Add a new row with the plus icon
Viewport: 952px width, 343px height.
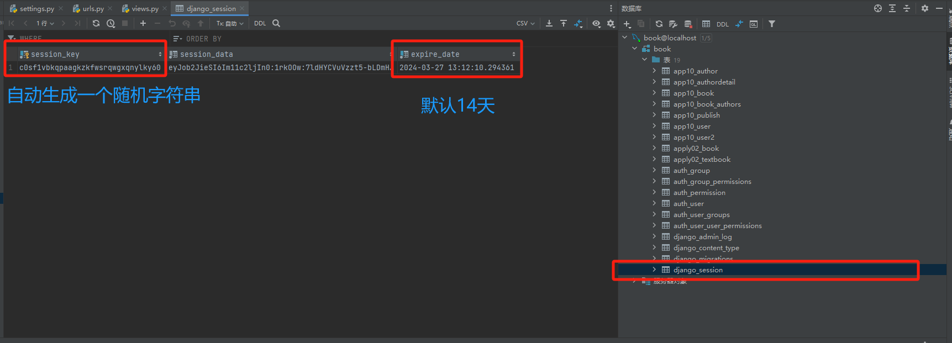click(143, 23)
